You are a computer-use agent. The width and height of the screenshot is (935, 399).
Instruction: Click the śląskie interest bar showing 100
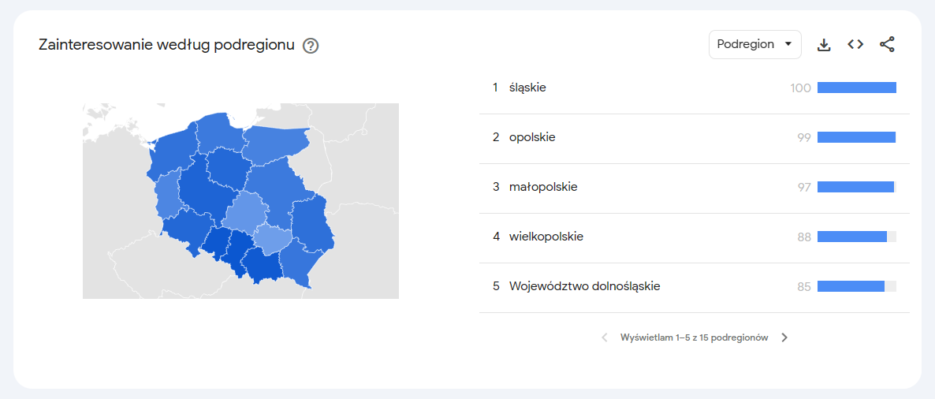857,88
